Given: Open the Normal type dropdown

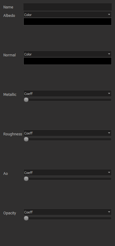Looking at the screenshot, I should 67,54.
